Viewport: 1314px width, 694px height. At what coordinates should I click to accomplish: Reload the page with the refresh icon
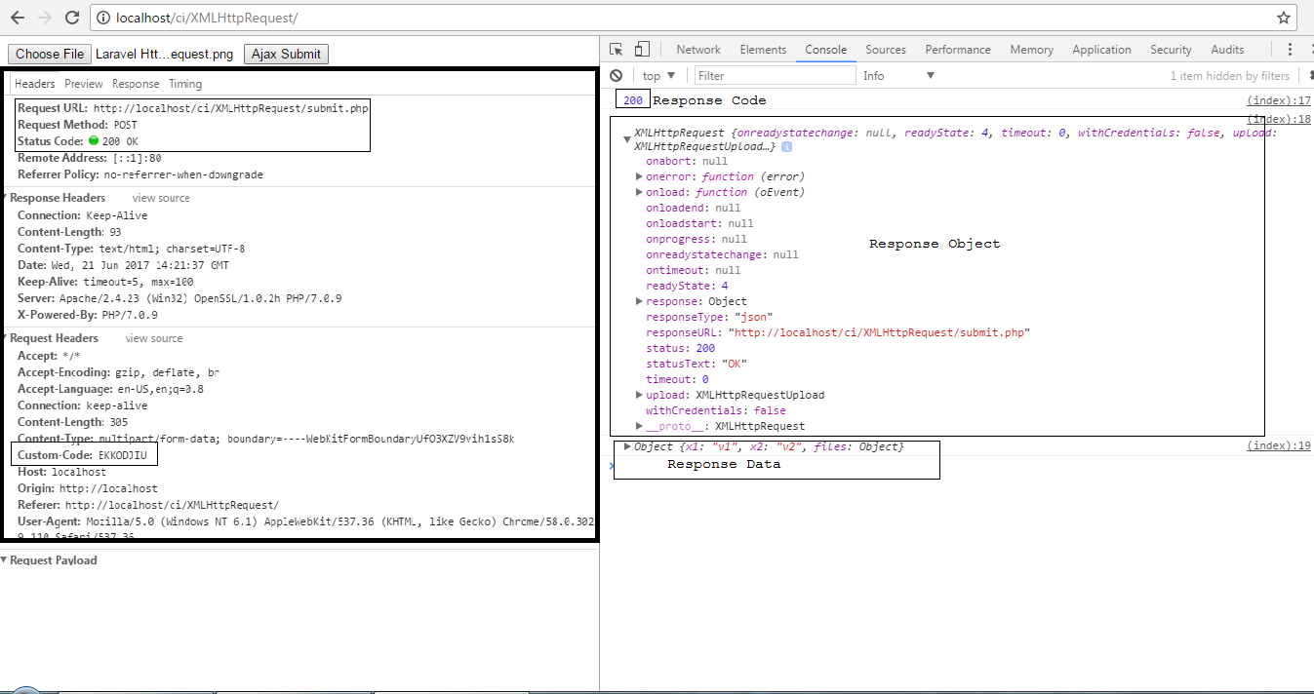(x=72, y=18)
